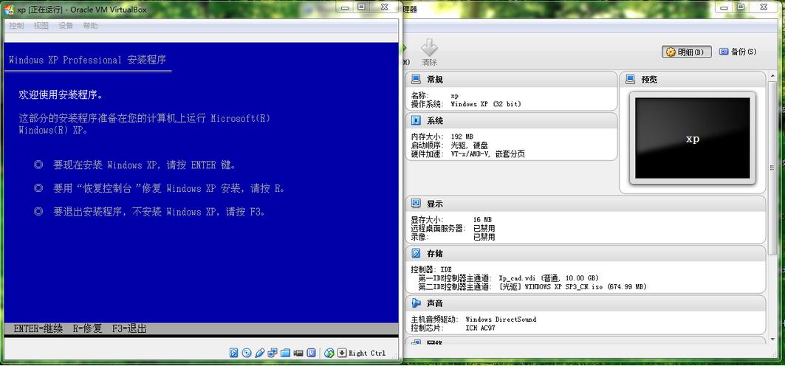The image size is (785, 369).
Task: Open the 控制 menu
Action: [16, 26]
